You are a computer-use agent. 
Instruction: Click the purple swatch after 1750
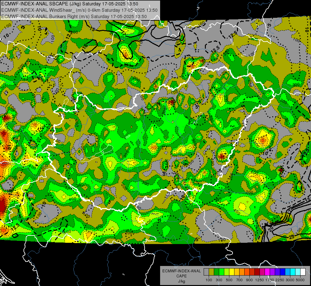click(272, 272)
